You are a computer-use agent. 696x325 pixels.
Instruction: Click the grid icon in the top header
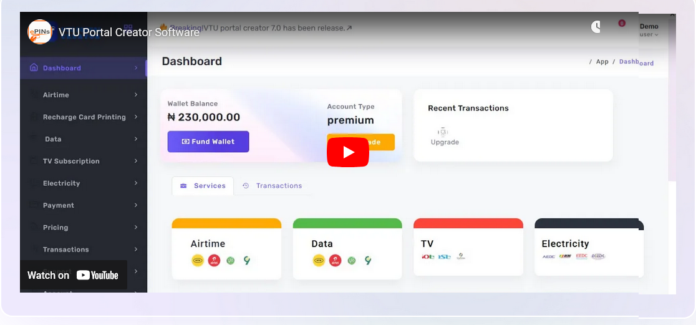pos(128,27)
